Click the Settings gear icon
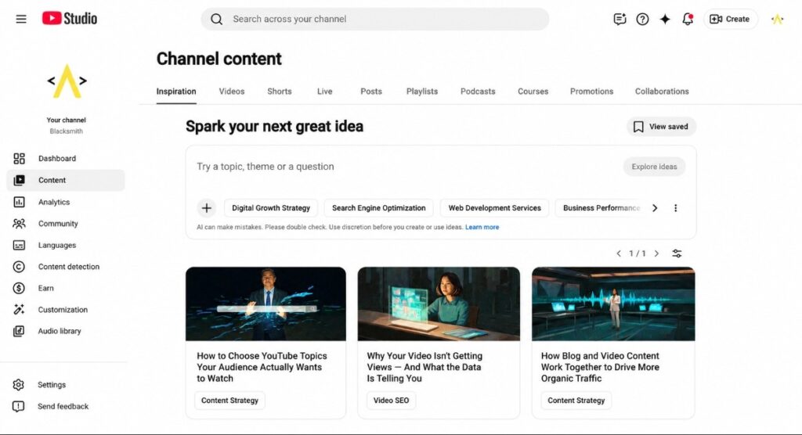This screenshot has width=802, height=435. 19,384
